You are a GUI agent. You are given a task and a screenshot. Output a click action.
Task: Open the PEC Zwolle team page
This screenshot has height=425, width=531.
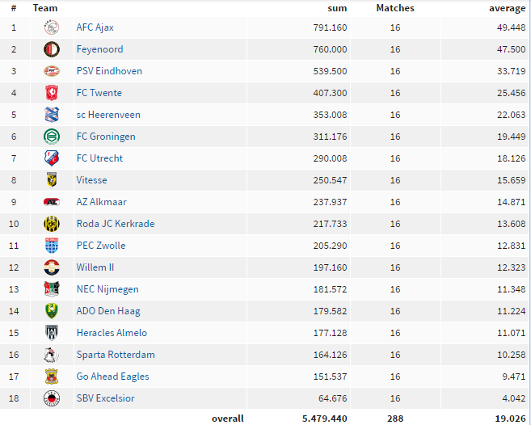(x=101, y=246)
